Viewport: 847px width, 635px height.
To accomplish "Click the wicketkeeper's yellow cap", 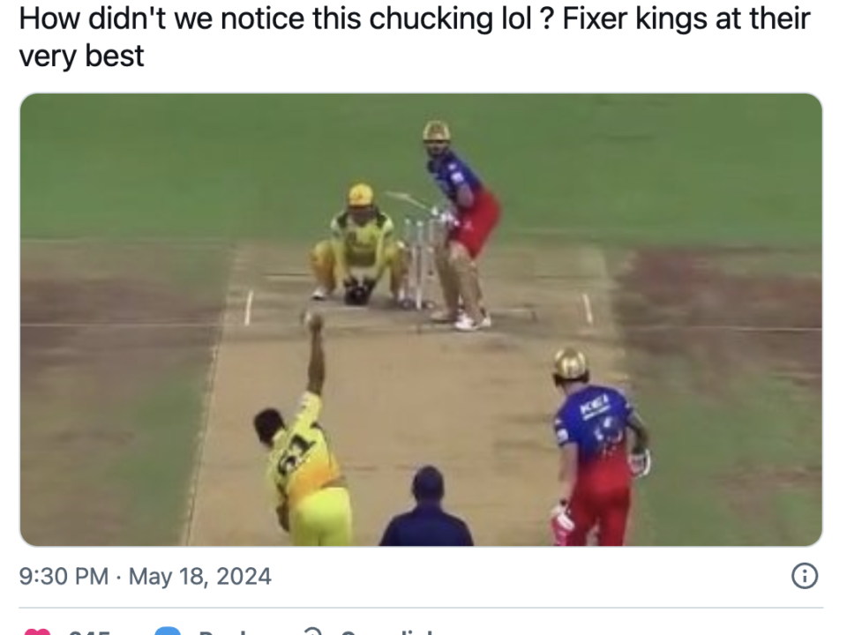I will click(x=360, y=194).
